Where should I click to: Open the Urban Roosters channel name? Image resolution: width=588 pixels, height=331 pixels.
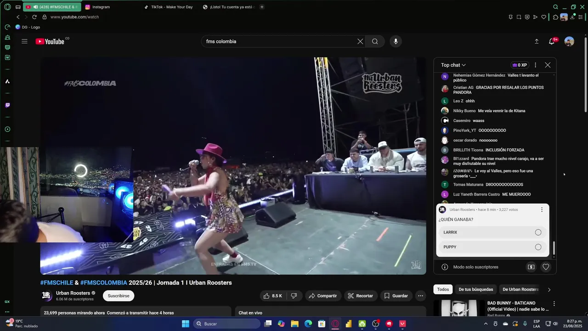pos(73,293)
